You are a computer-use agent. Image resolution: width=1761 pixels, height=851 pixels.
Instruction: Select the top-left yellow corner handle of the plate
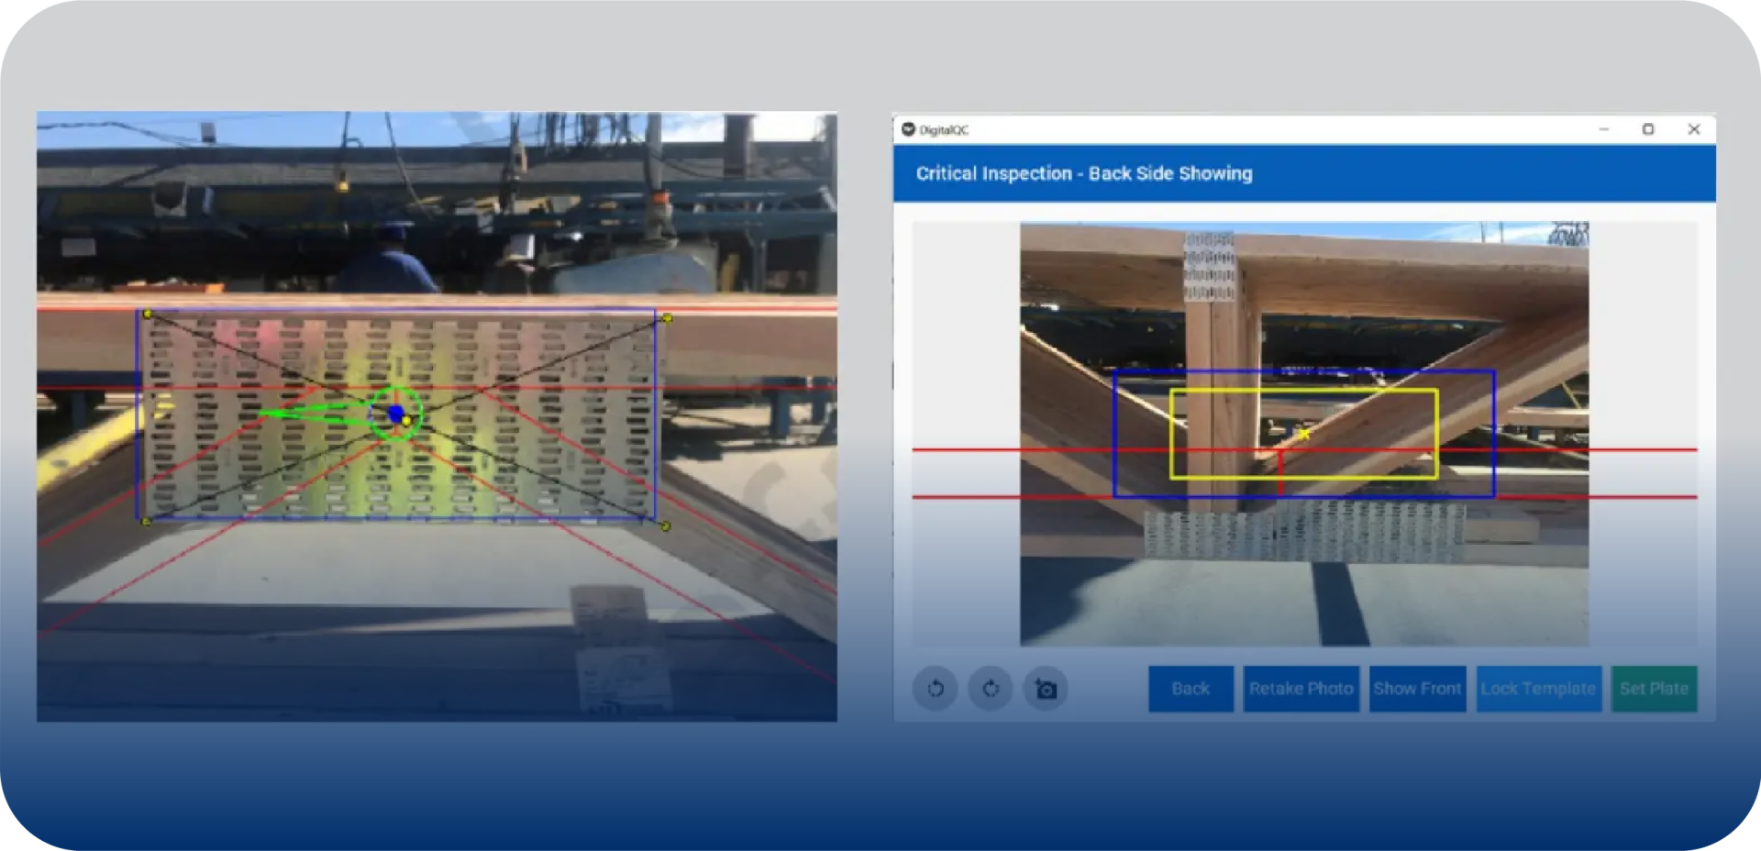tap(147, 314)
